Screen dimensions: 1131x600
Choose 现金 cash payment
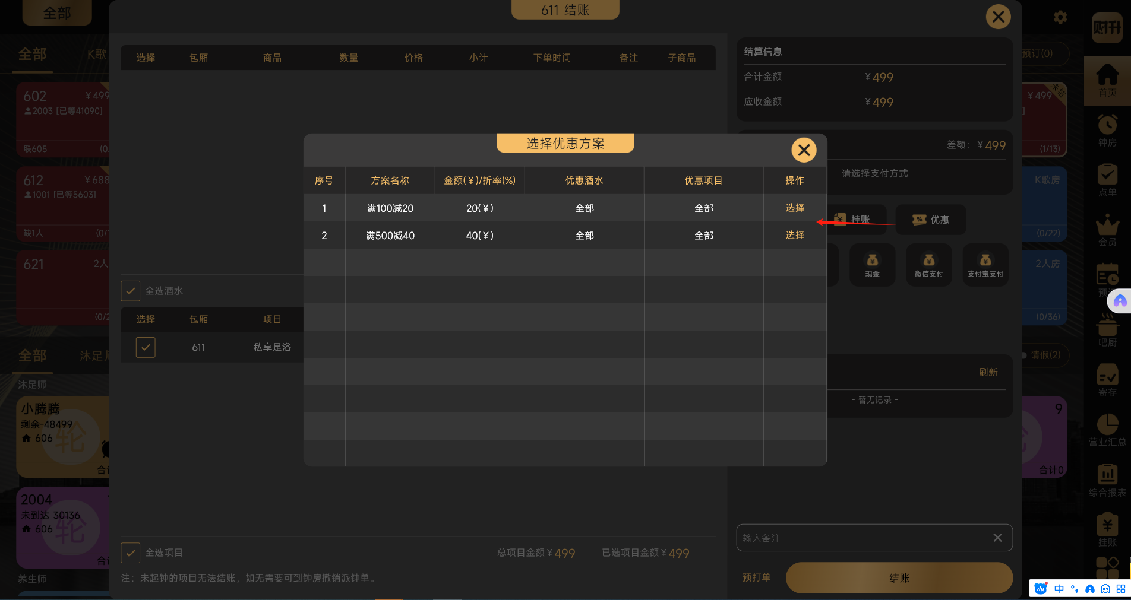coord(872,265)
